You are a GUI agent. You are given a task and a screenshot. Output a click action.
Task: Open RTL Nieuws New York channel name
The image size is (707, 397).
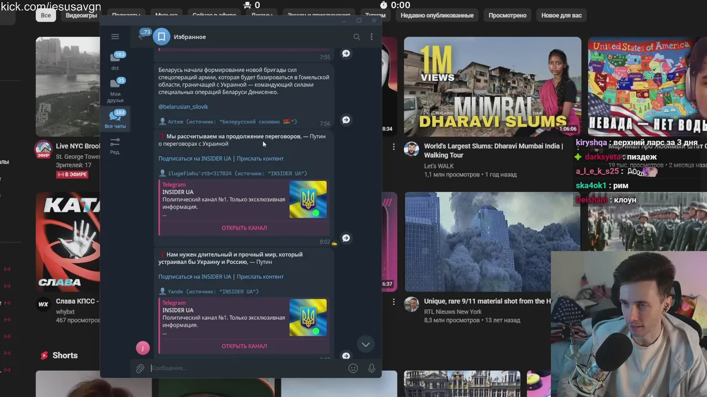click(452, 312)
